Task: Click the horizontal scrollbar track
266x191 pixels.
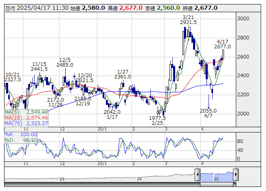Action: tap(102, 184)
